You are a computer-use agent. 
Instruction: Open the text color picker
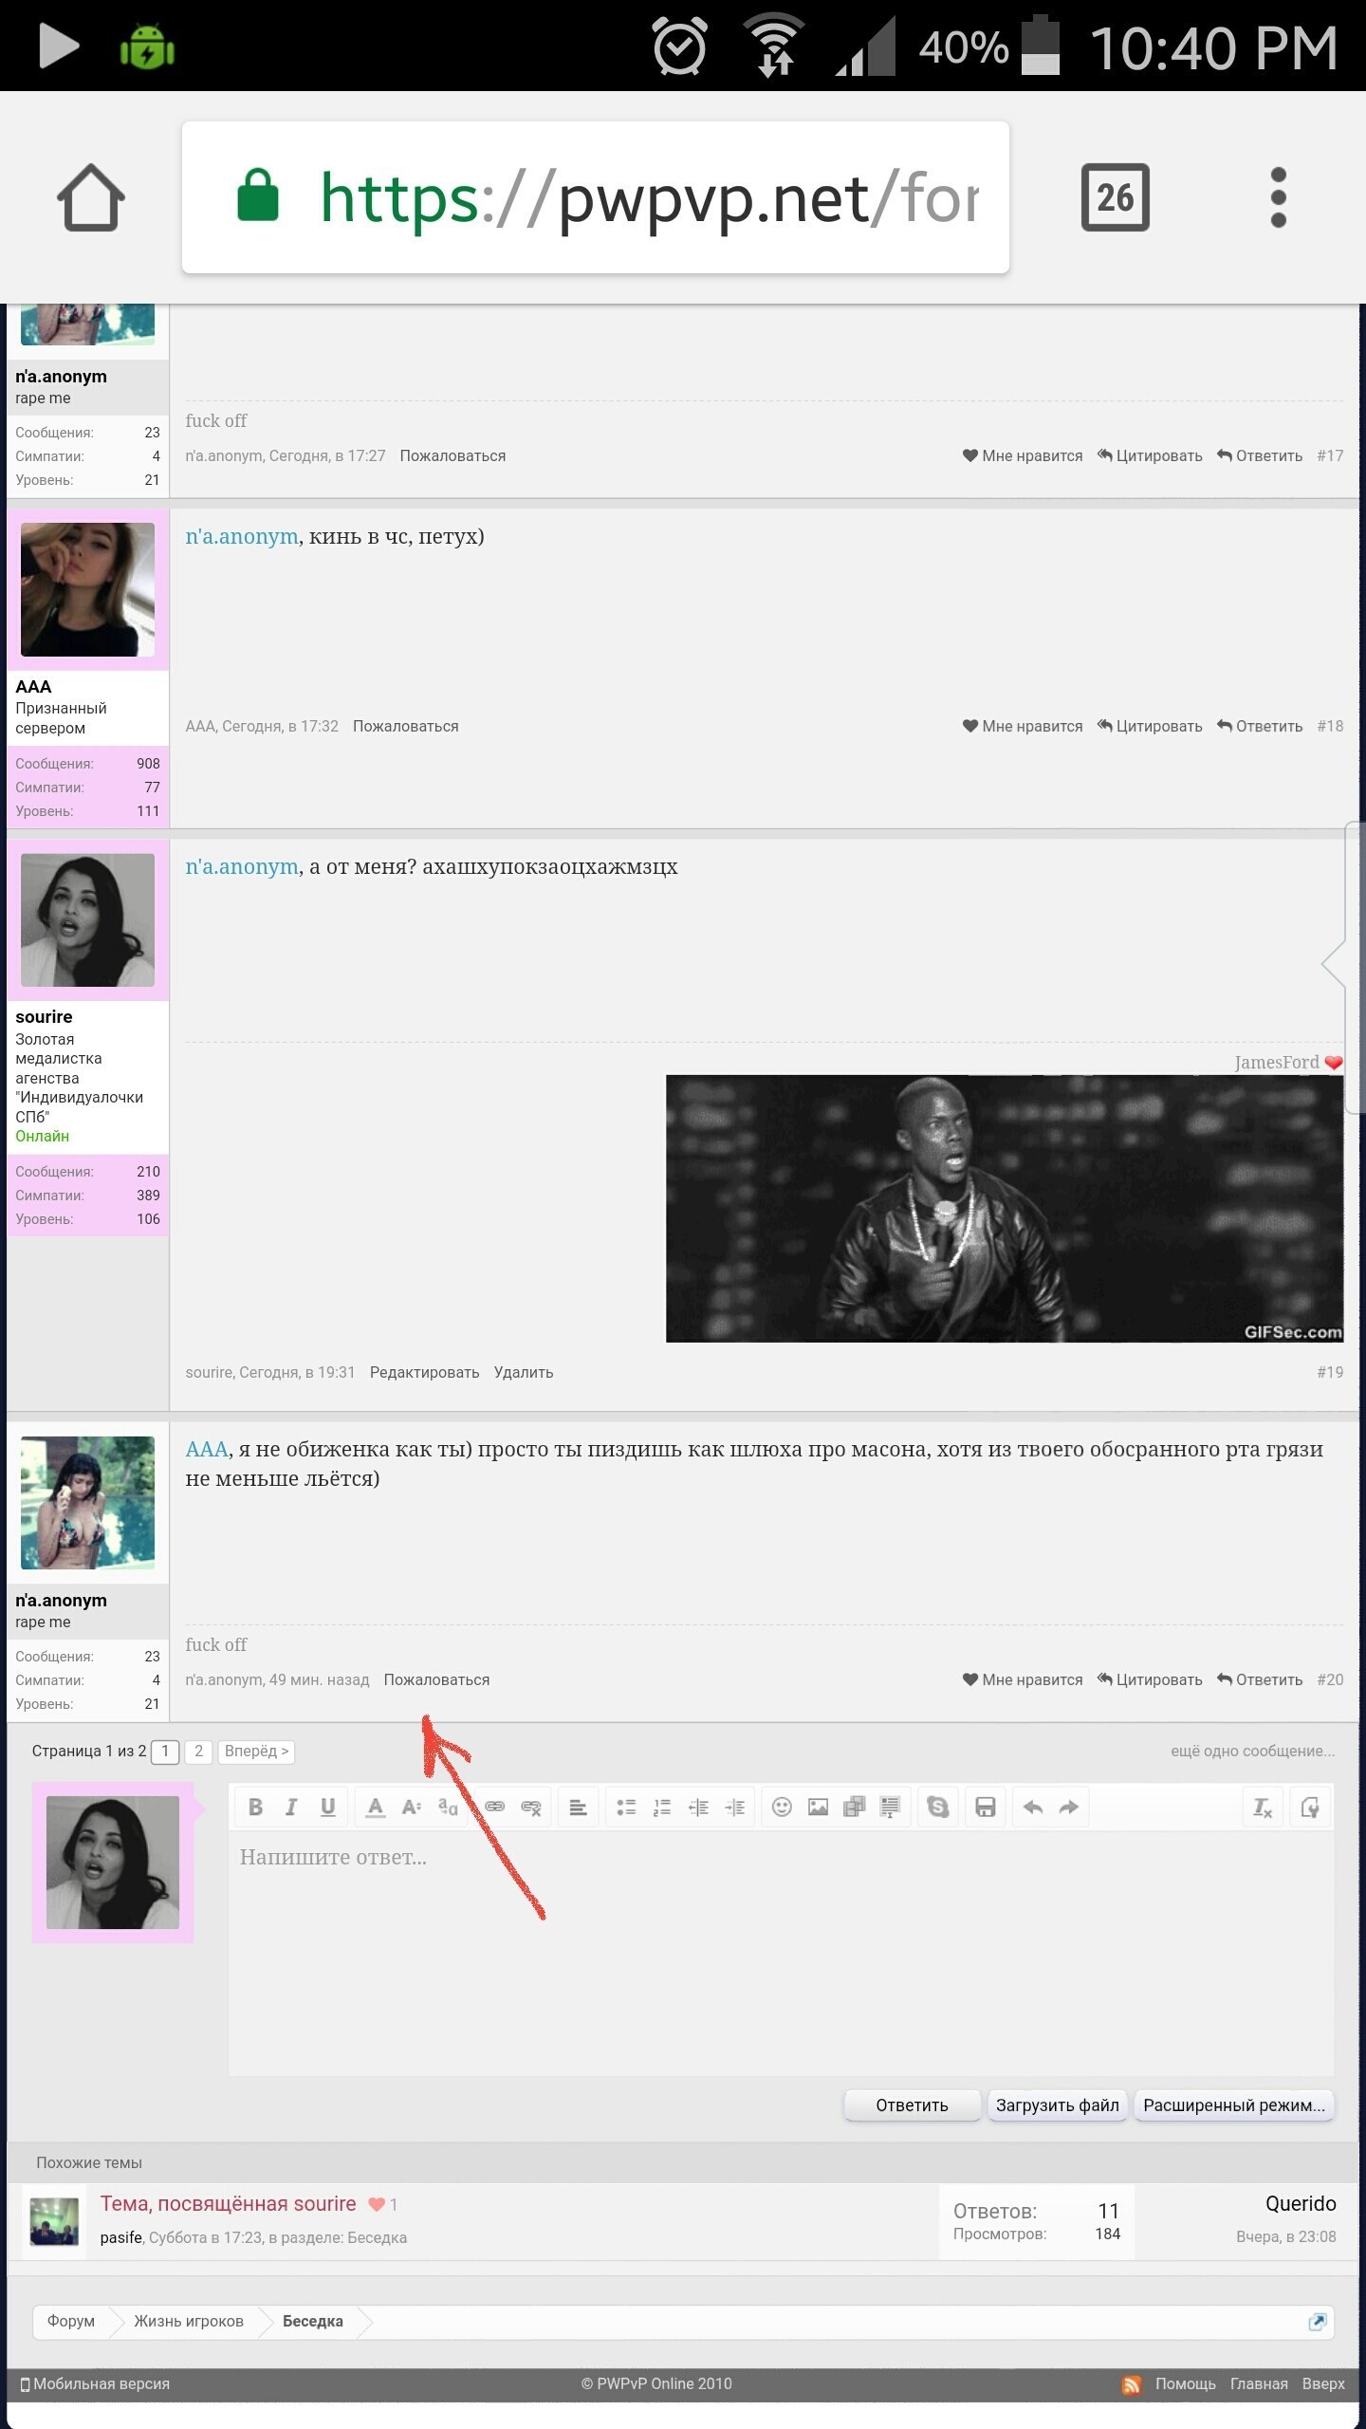376,1808
